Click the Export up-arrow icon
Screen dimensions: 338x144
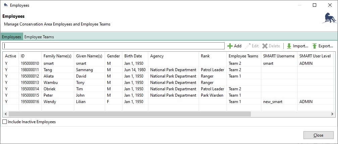click(315, 46)
